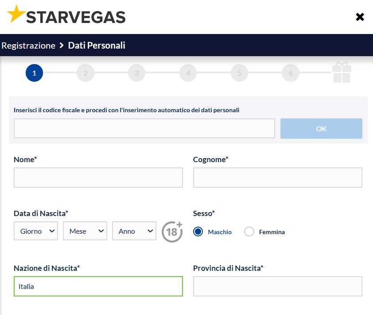Click the Provincia di Nascita input field

pos(277,286)
